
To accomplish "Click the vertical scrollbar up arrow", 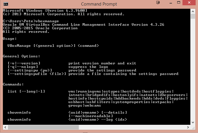I will (x=193, y=11).
